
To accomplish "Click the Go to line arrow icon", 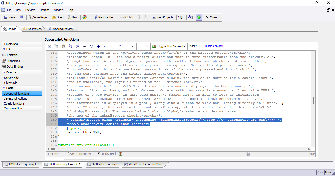I will (98, 46).
